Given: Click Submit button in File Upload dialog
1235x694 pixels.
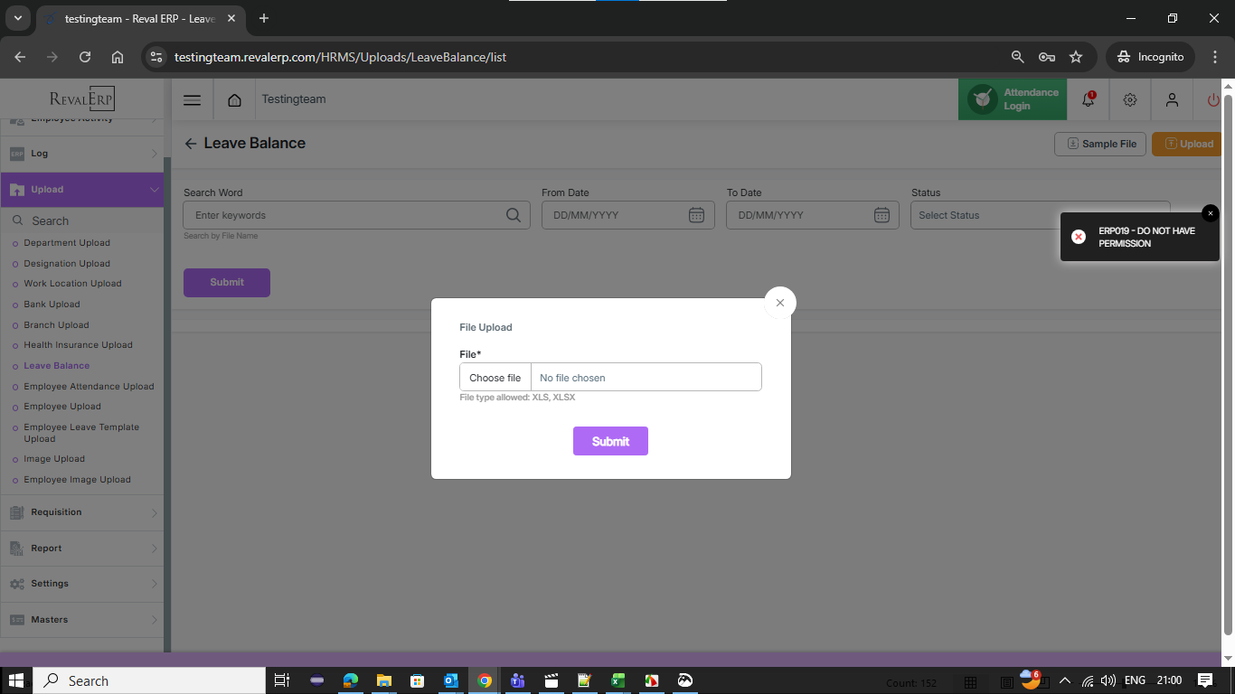Looking at the screenshot, I should (610, 441).
